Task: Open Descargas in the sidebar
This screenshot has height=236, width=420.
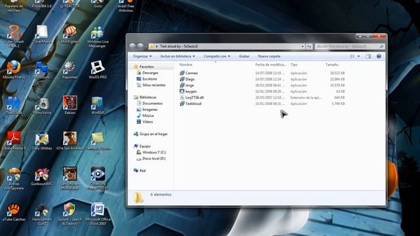Action: (x=150, y=73)
